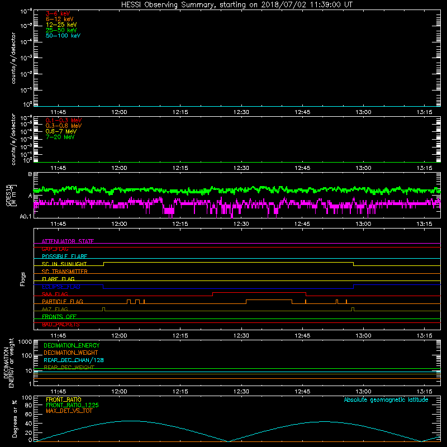
Task: Select the SC_IN_SUNLIGHT flag label
Action: (64, 264)
